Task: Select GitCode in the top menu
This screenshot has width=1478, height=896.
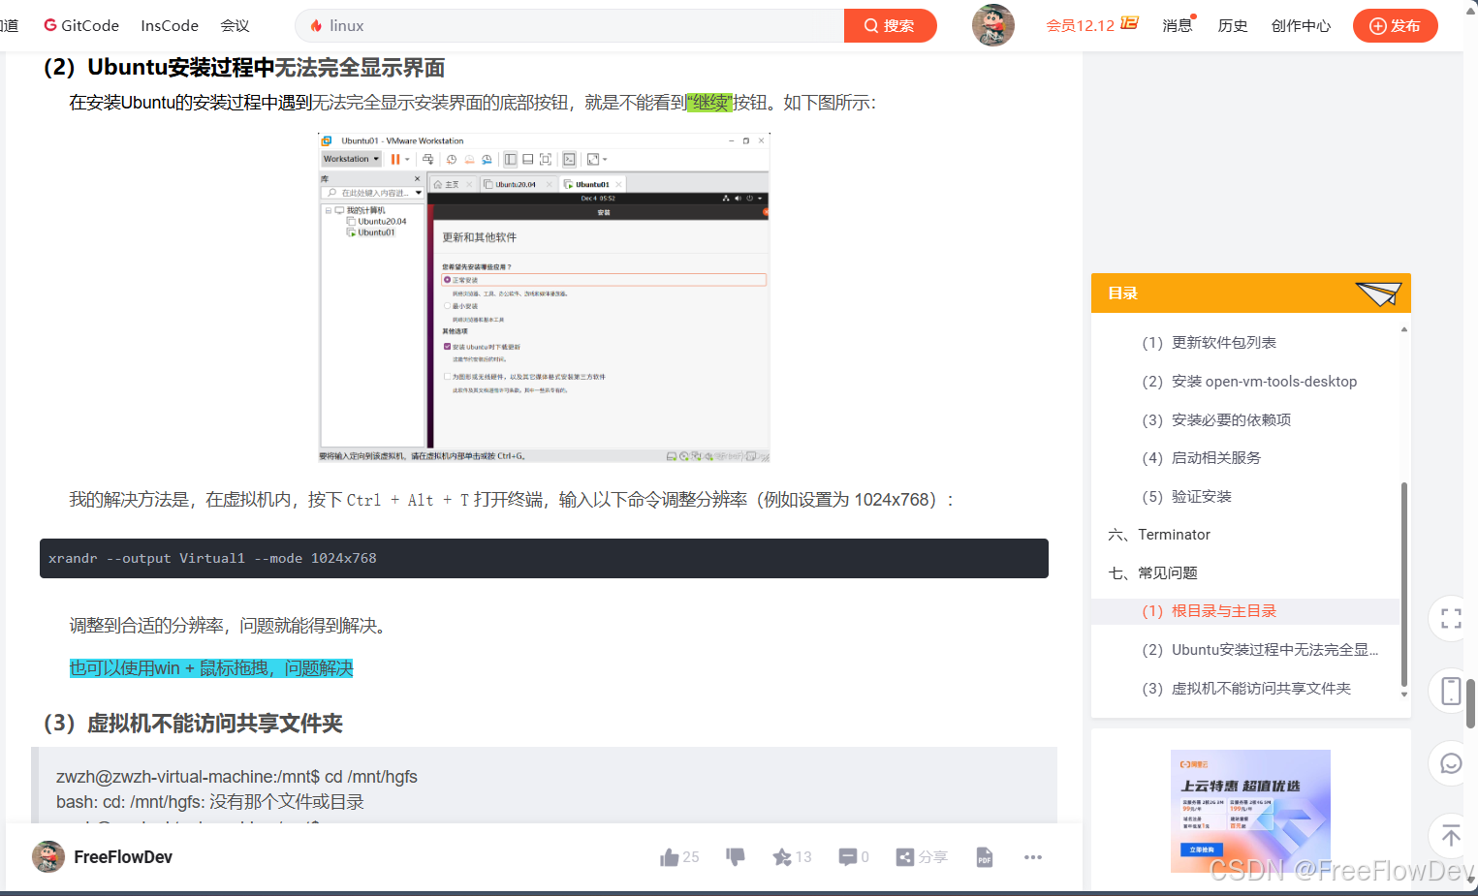Action: point(80,25)
